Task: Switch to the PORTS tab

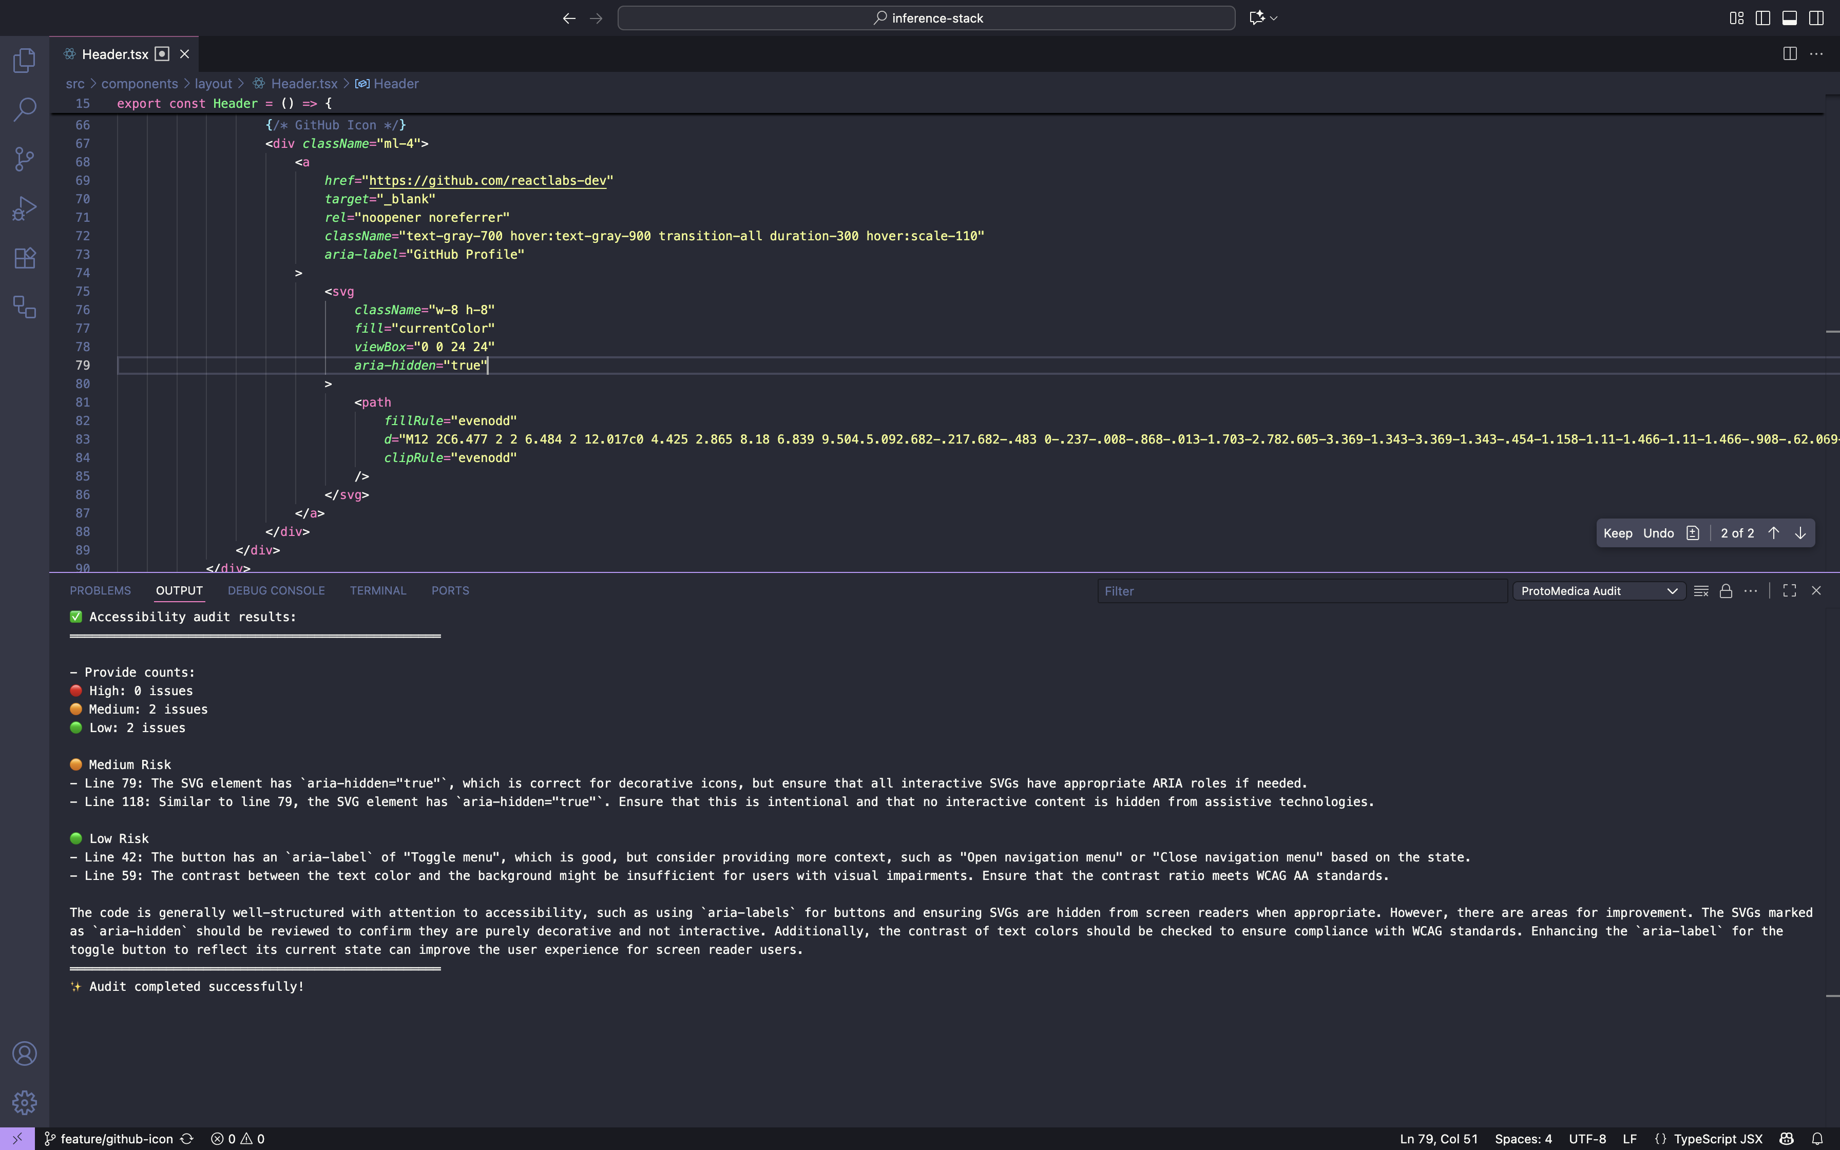Action: point(450,591)
